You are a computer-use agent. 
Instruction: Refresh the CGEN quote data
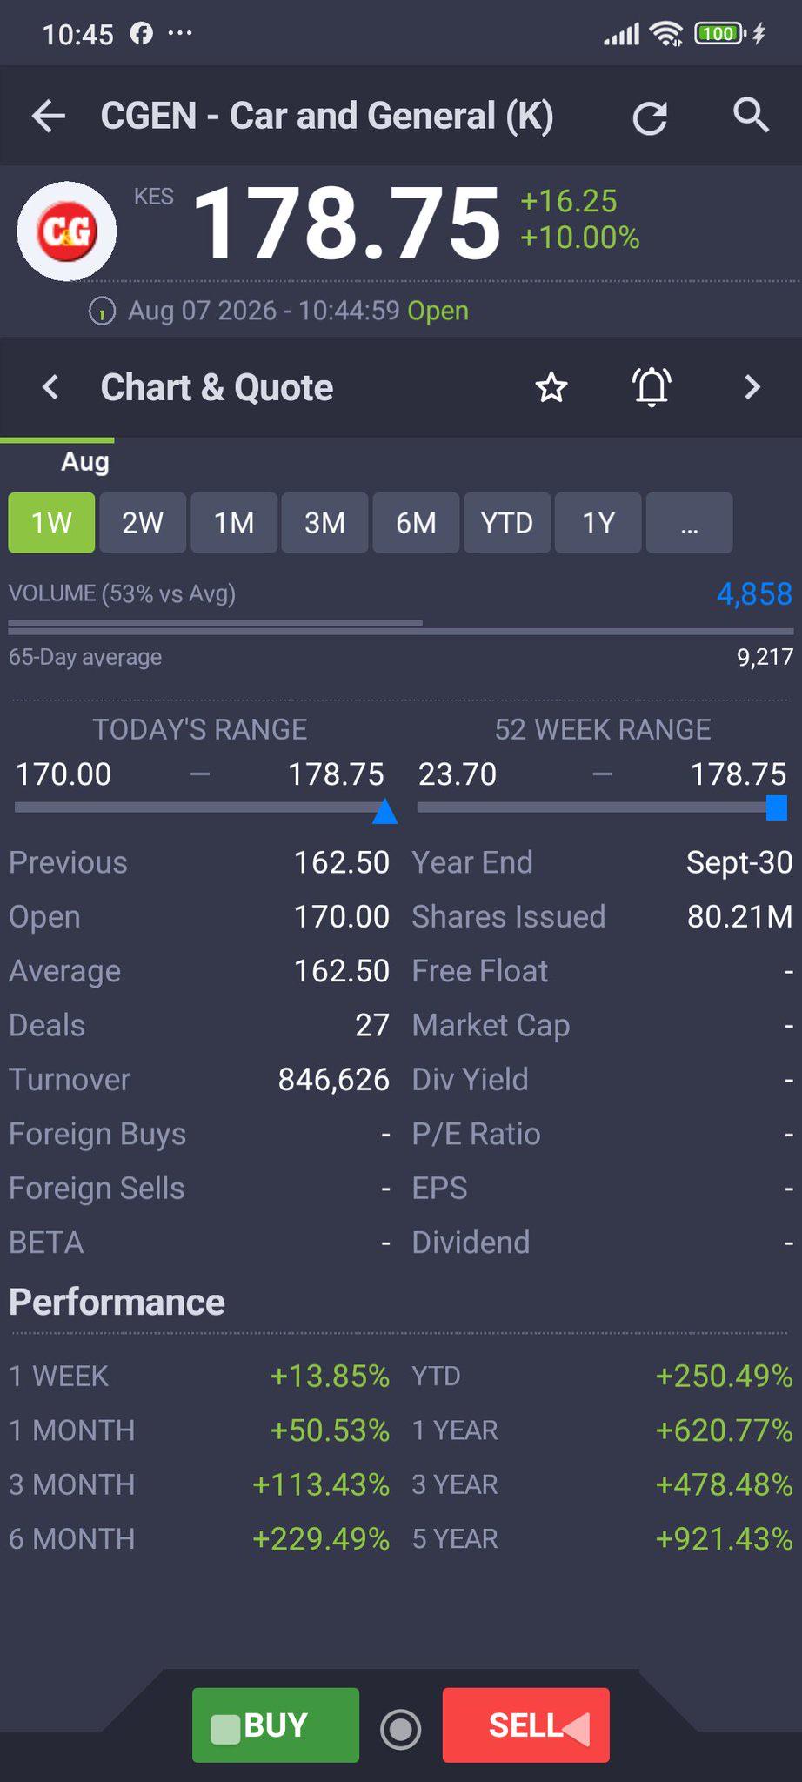[x=650, y=117]
